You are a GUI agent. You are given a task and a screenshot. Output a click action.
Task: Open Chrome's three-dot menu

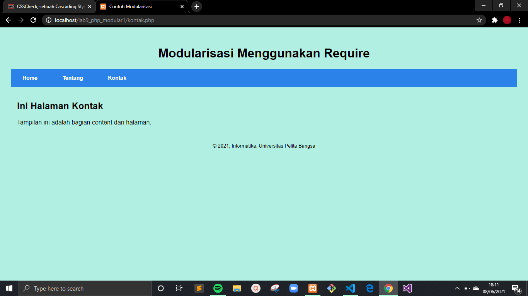coord(520,20)
